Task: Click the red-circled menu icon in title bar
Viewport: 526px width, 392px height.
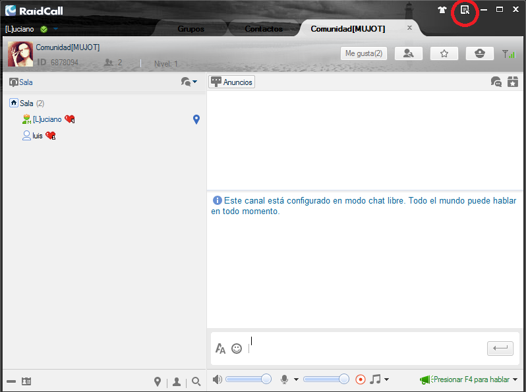Action: [x=465, y=10]
